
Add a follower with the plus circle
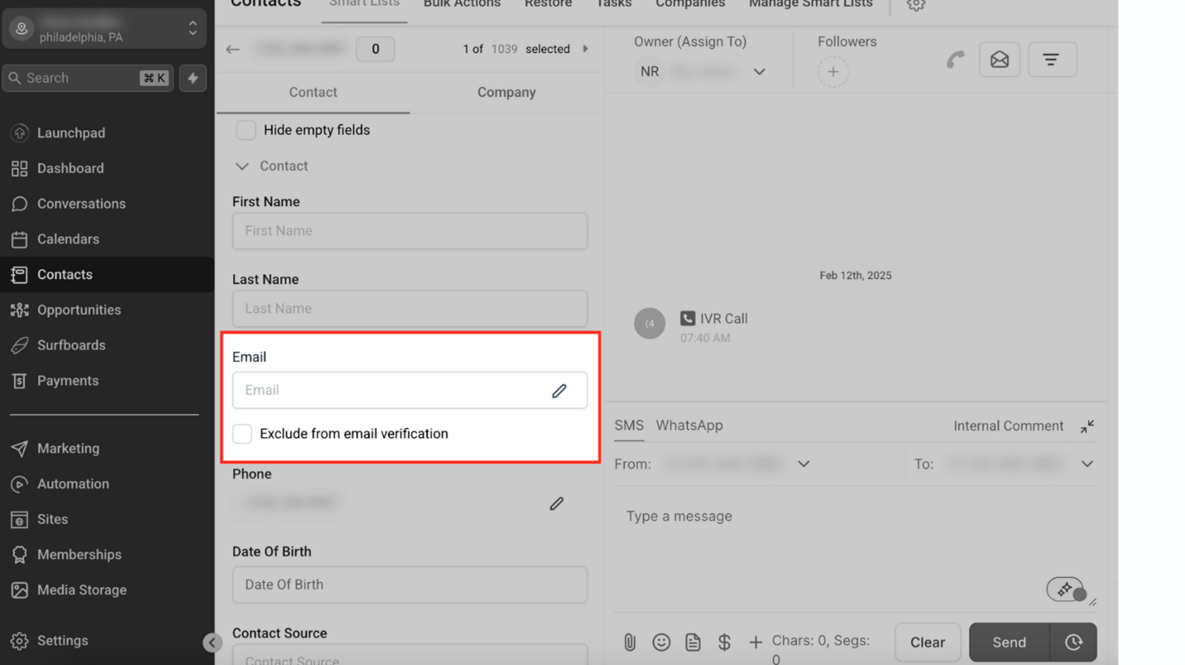tap(832, 72)
